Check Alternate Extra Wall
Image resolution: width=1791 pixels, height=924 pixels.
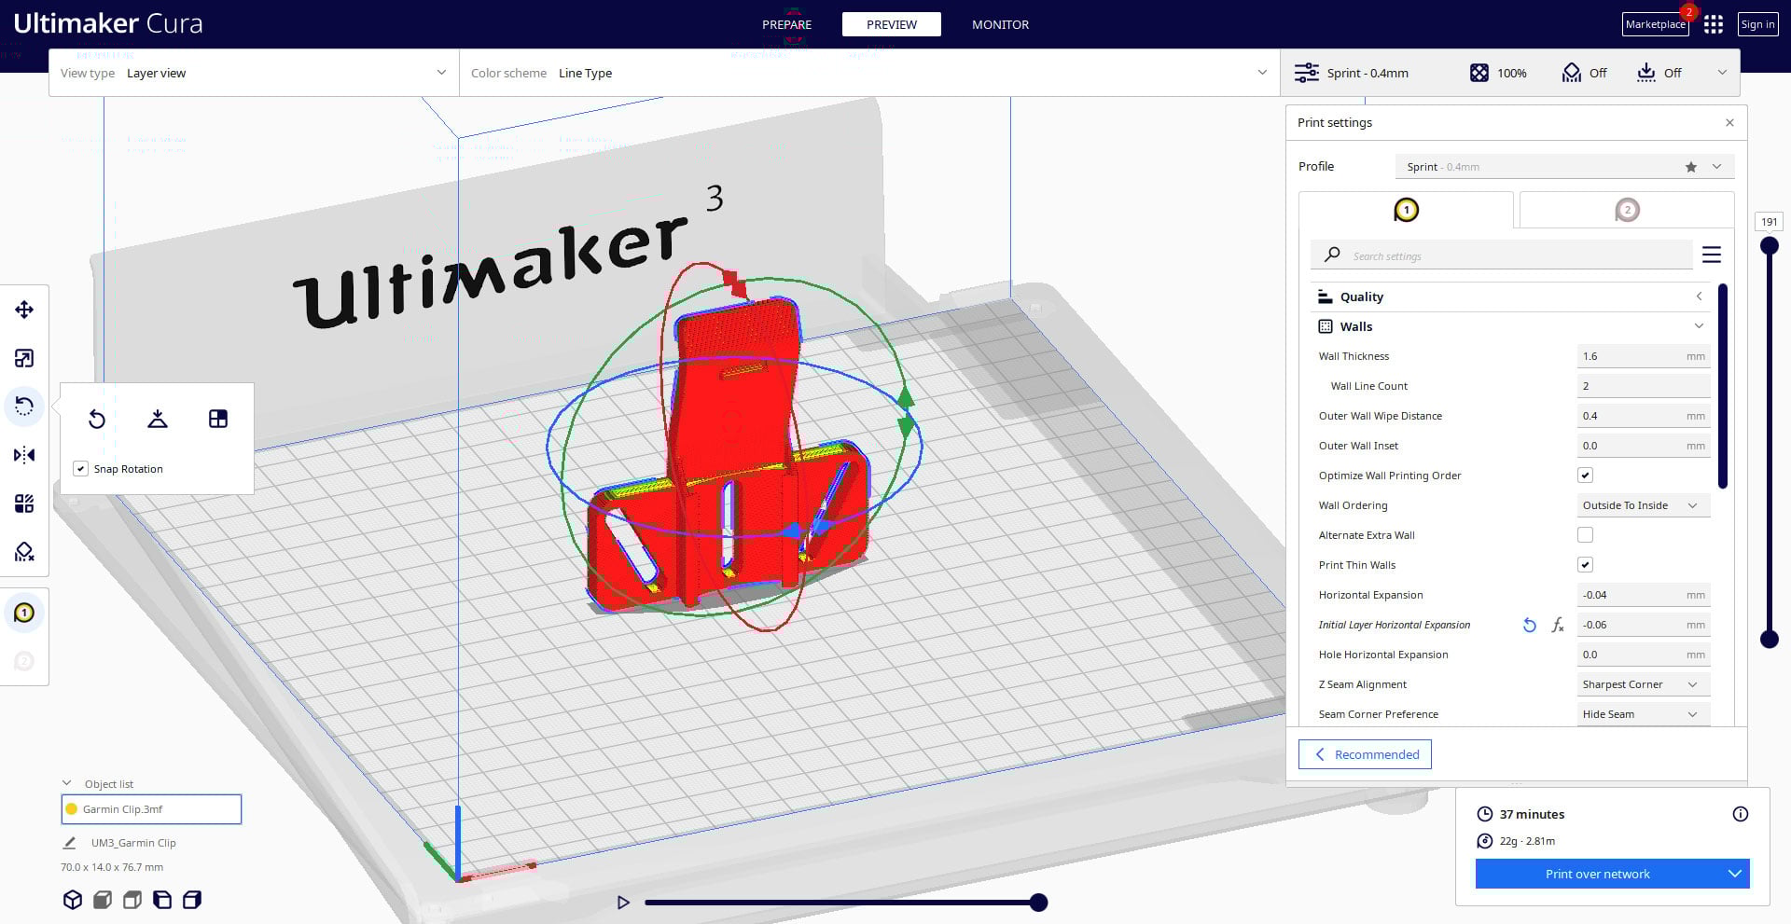[1585, 534]
